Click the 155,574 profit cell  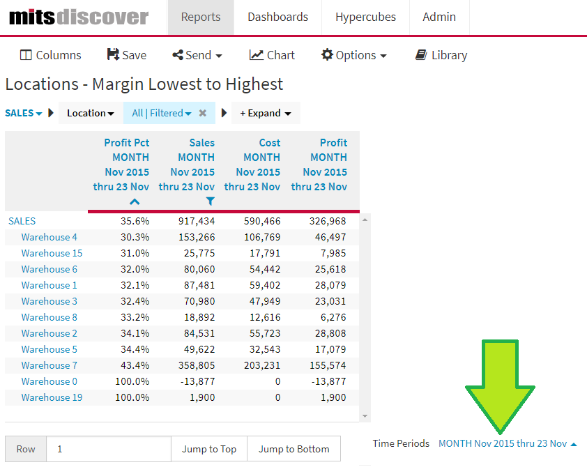pos(328,366)
